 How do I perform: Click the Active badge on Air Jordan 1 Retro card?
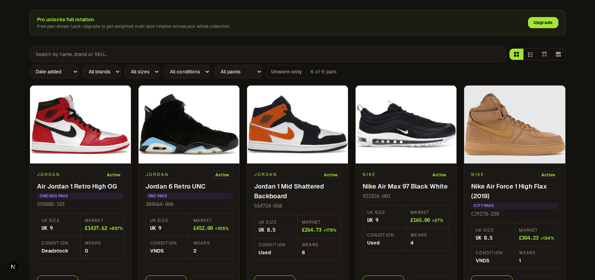pyautogui.click(x=114, y=175)
